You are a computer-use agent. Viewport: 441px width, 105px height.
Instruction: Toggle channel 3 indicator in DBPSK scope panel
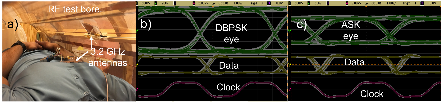(175, 3)
